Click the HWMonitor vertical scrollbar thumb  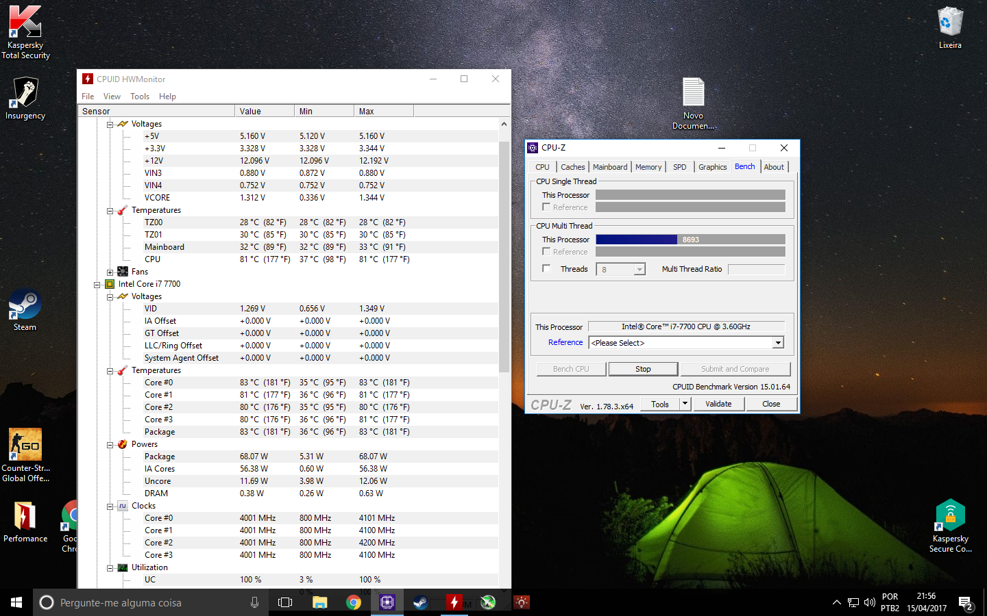(504, 257)
